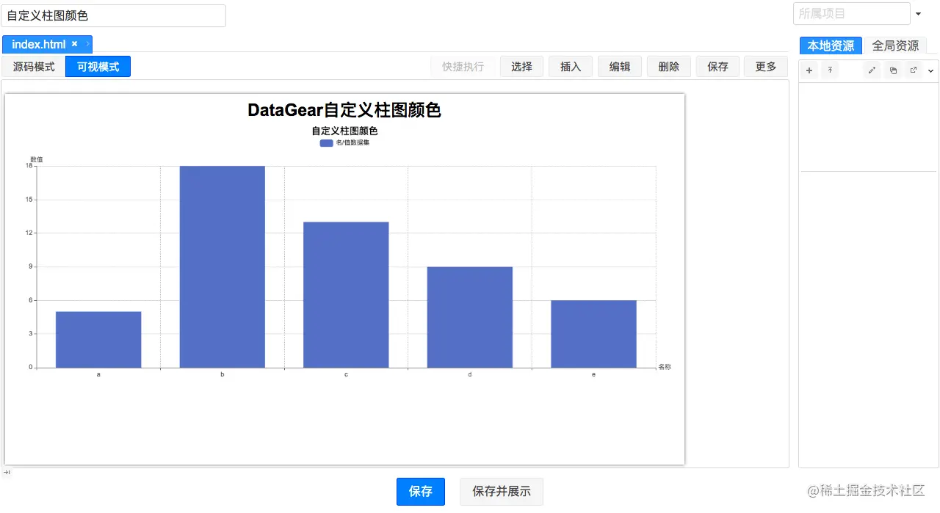Click the y-axis value 18
Image resolution: width=940 pixels, height=513 pixels.
point(29,166)
